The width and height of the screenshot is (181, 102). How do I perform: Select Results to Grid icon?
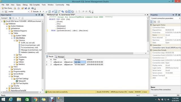pos(69,12)
